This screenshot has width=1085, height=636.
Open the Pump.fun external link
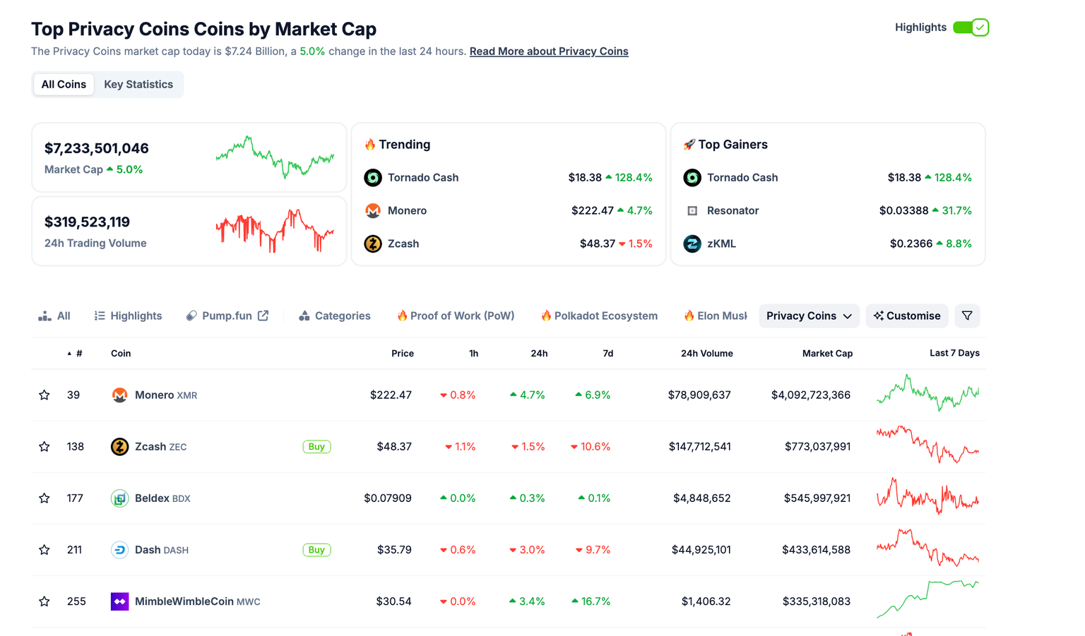[x=227, y=316]
